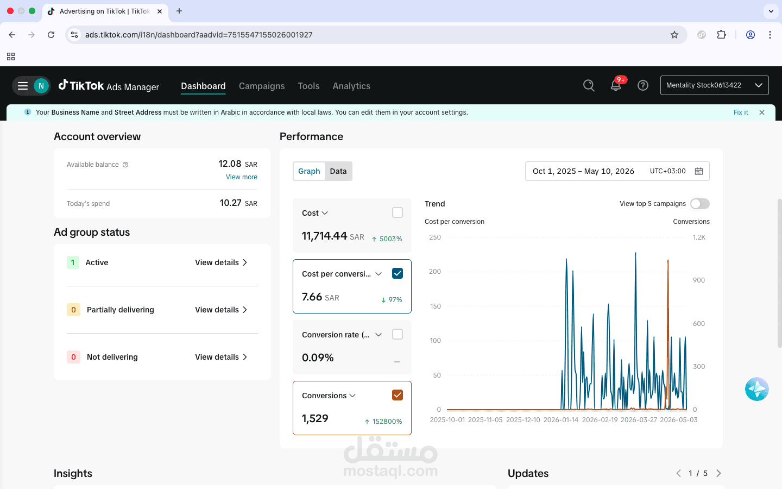The image size is (782, 489).
Task: Switch to the Campaigns tab
Action: [262, 86]
